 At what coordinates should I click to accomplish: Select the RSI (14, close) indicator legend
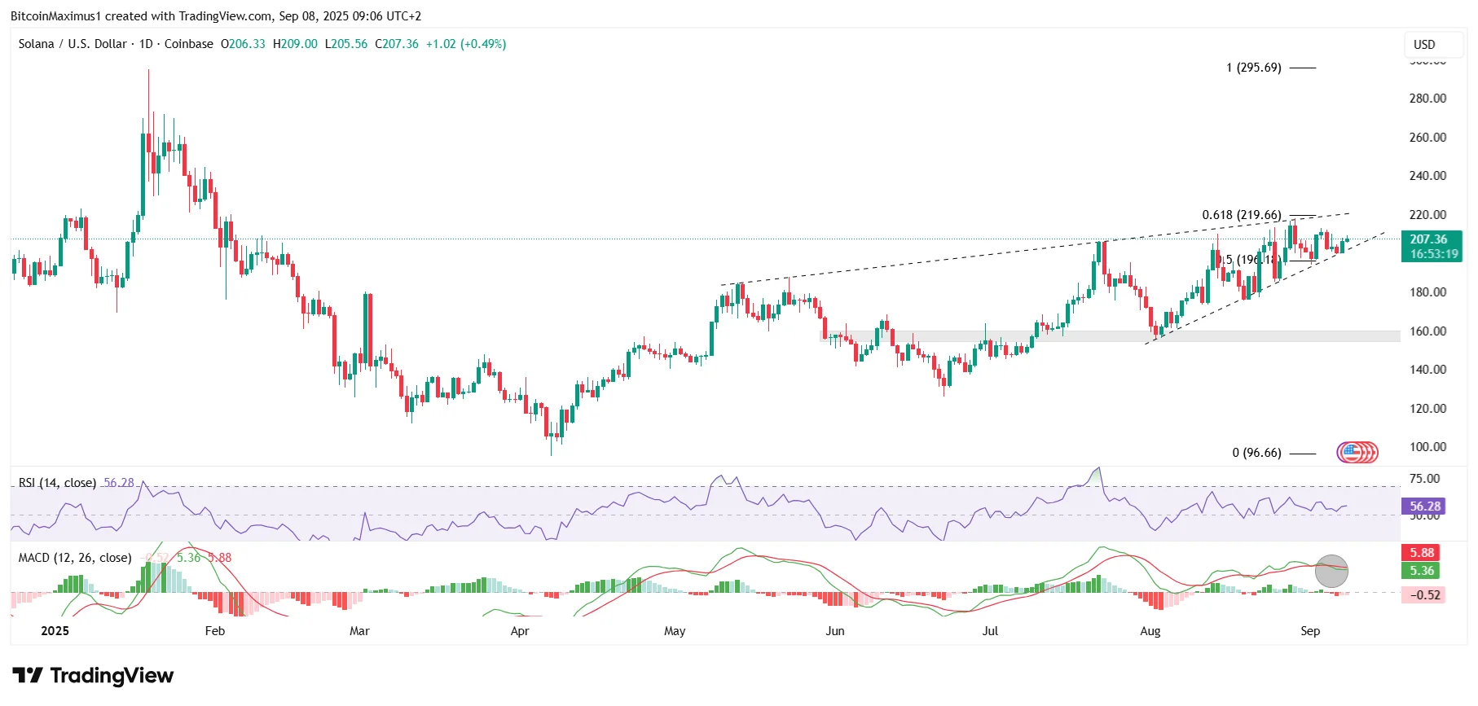coord(57,483)
